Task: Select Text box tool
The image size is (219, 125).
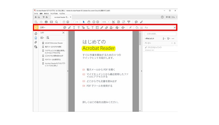Action: coord(97,27)
